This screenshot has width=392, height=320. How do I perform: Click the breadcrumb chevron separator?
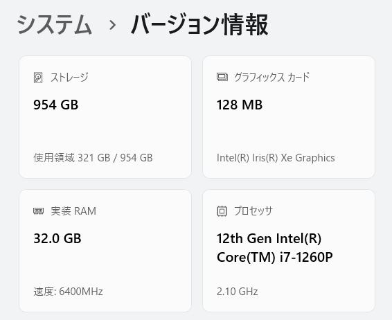click(113, 25)
